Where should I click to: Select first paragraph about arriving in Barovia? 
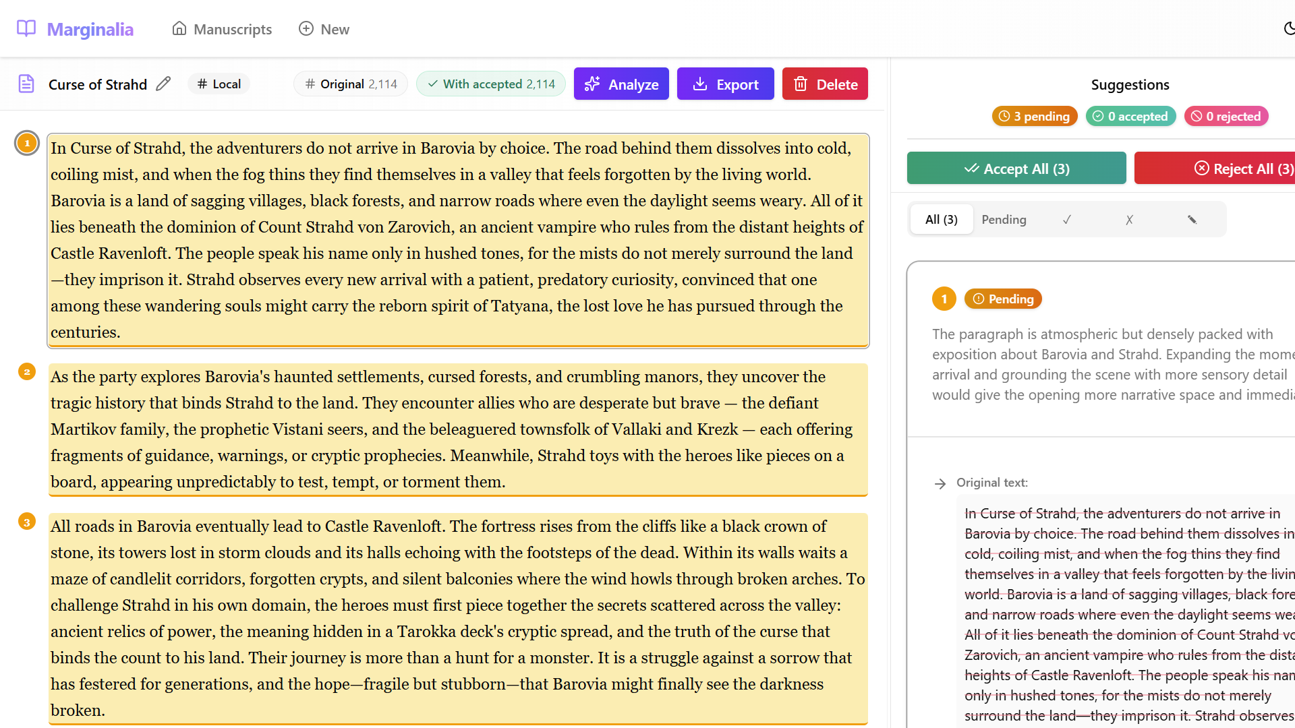pos(458,241)
